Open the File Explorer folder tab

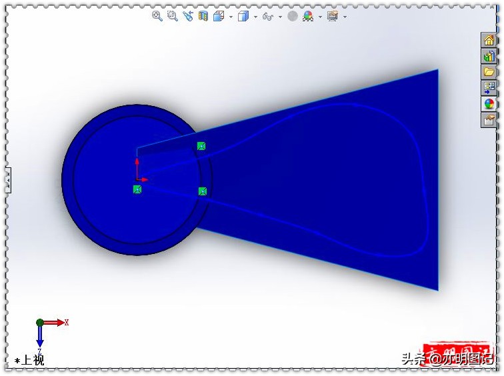pos(489,72)
